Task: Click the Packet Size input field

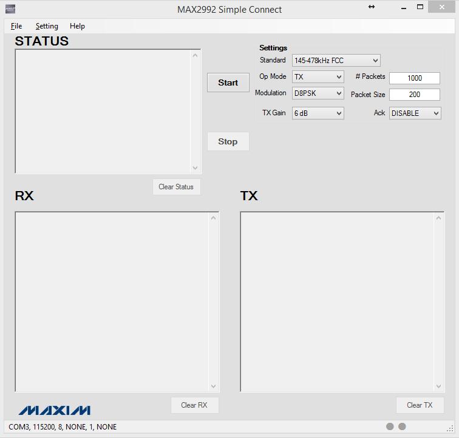Action: point(415,95)
